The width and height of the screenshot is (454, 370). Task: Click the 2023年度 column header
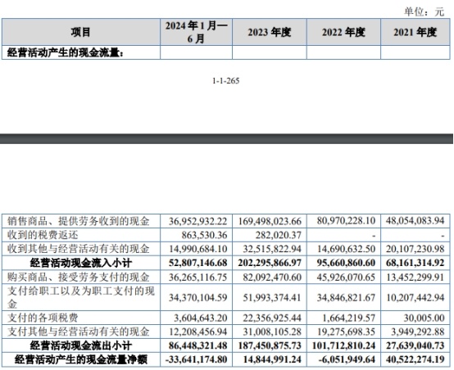tap(270, 32)
